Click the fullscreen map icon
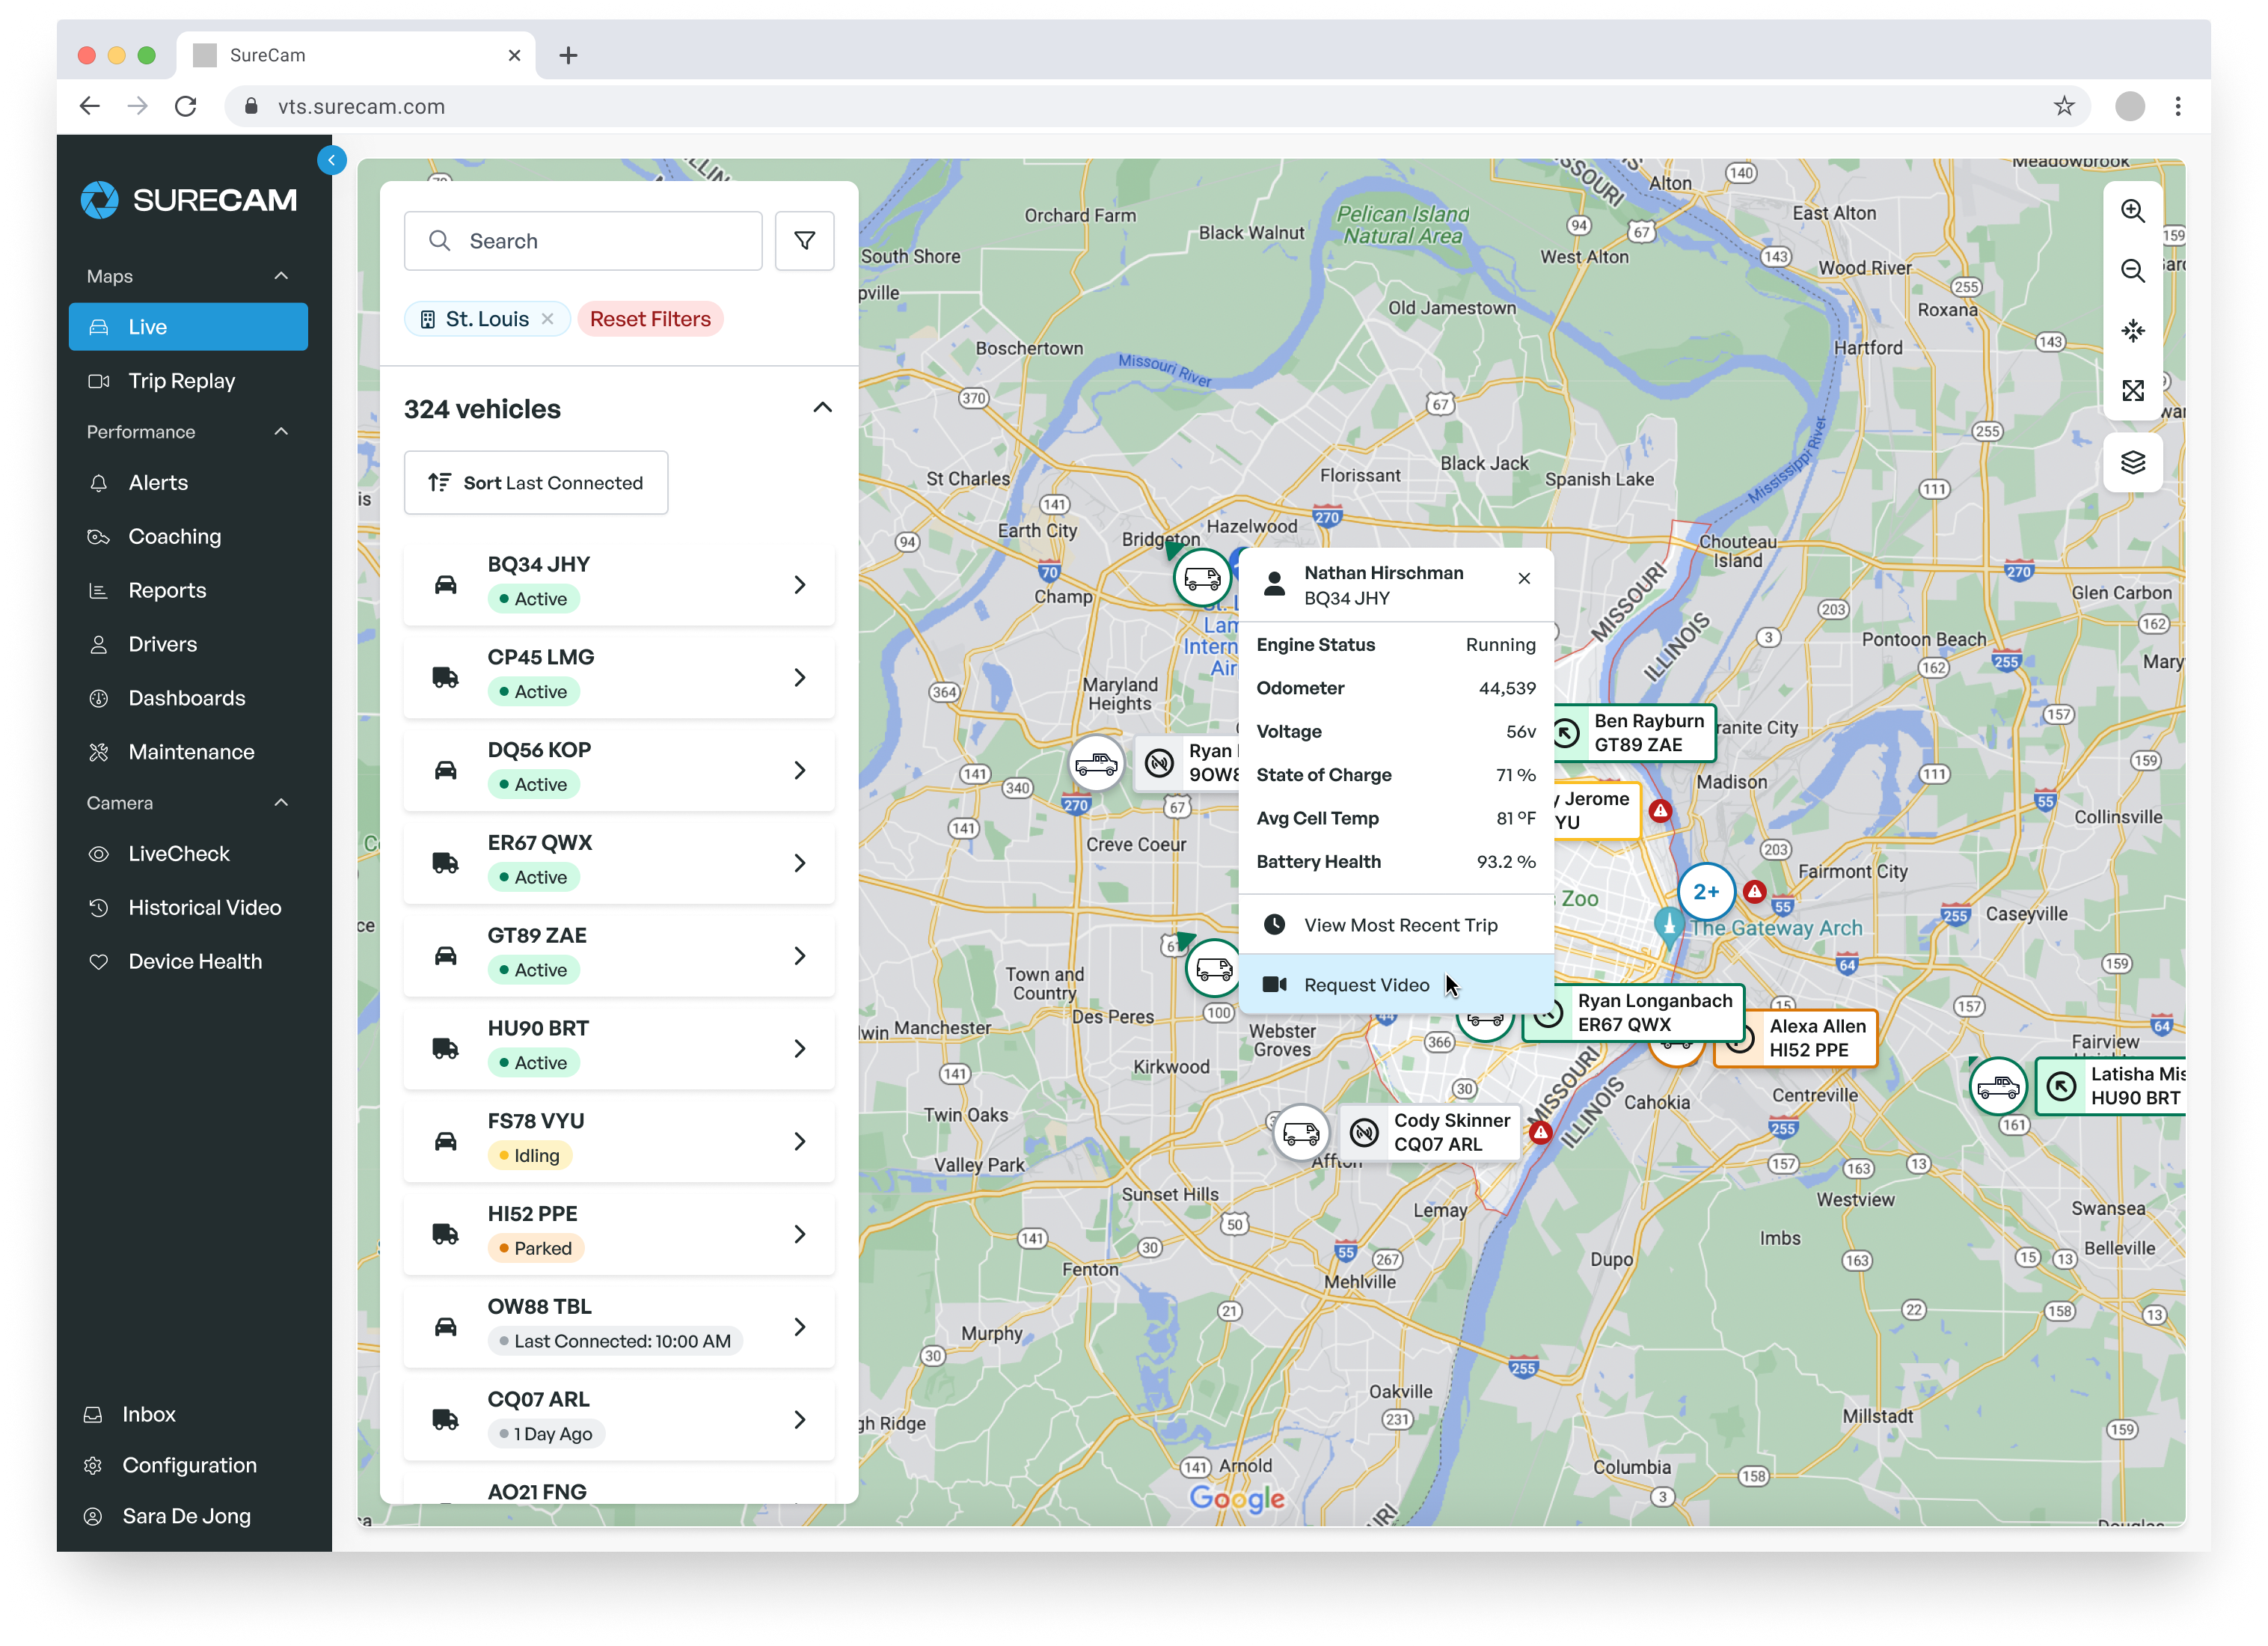This screenshot has height=1646, width=2268. tap(2132, 390)
